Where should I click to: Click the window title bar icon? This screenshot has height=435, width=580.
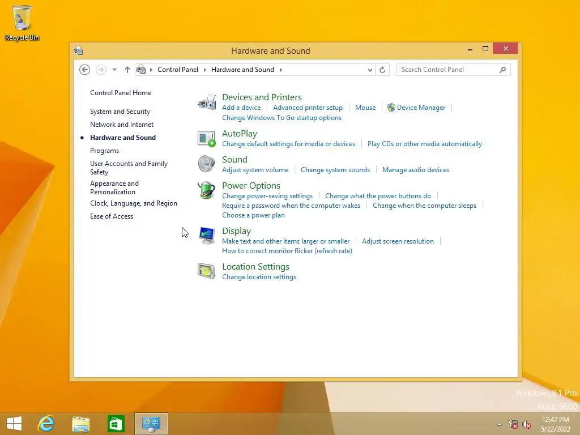coord(78,50)
